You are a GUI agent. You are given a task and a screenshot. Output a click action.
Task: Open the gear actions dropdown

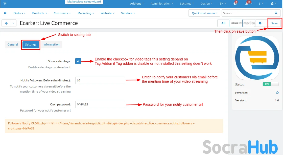pos(261,23)
